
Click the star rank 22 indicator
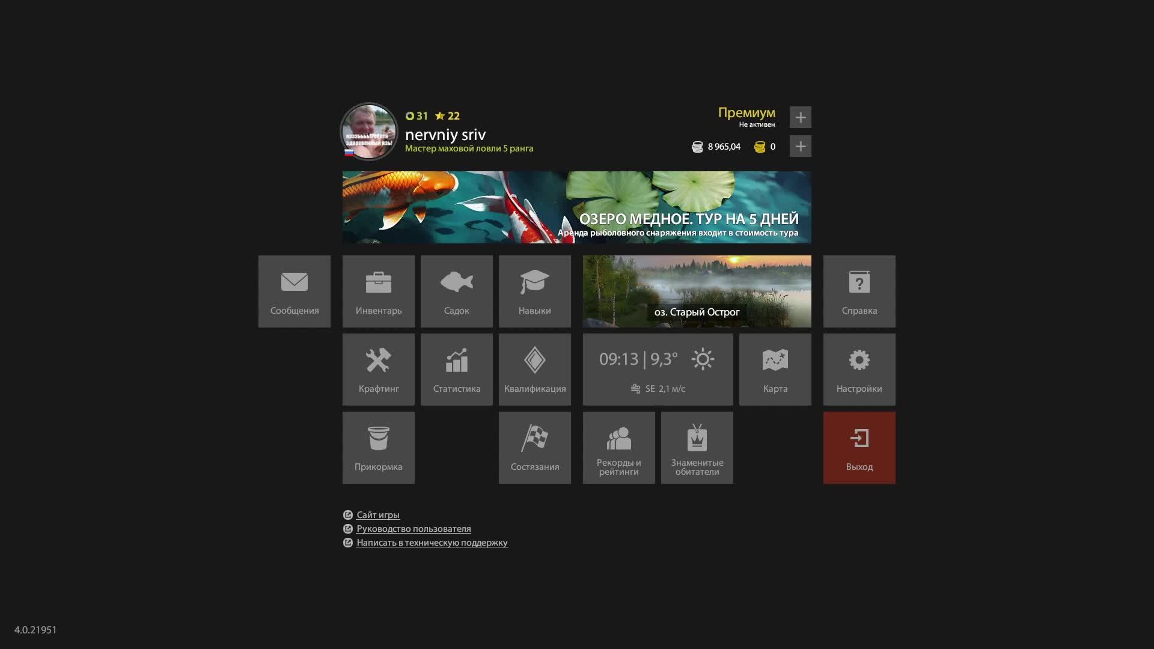coord(447,116)
